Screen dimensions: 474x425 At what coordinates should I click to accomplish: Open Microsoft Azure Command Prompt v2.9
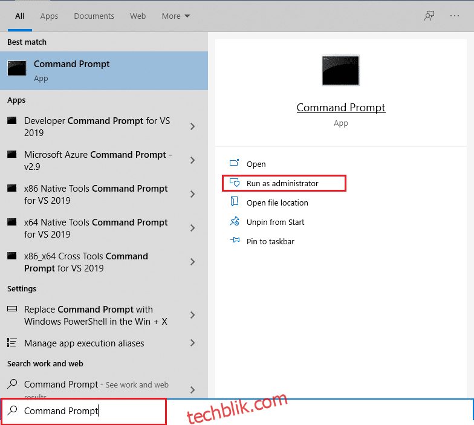click(98, 160)
